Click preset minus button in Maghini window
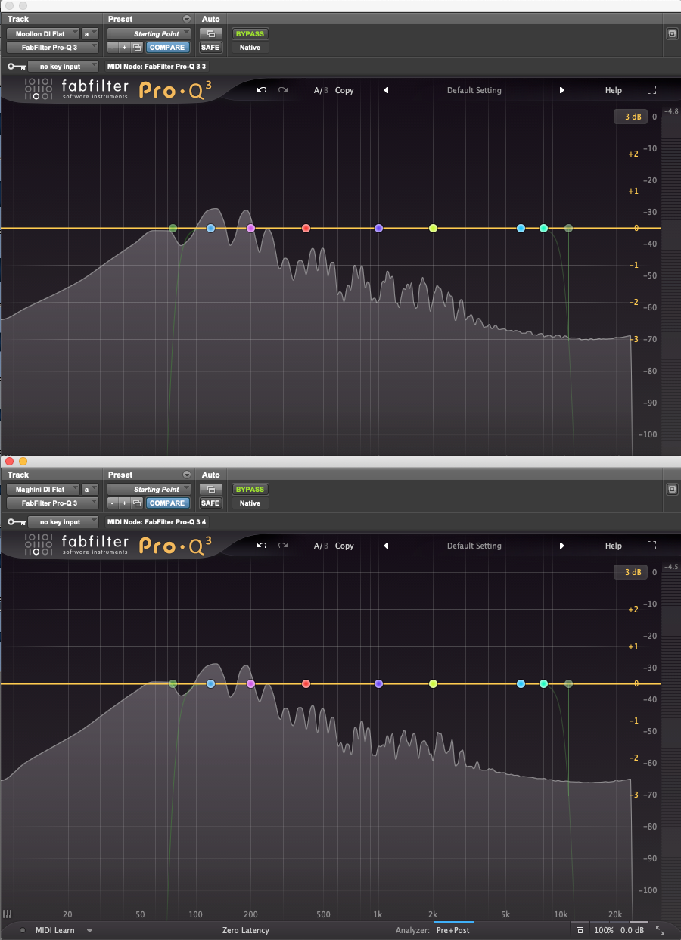681x940 pixels. click(112, 503)
